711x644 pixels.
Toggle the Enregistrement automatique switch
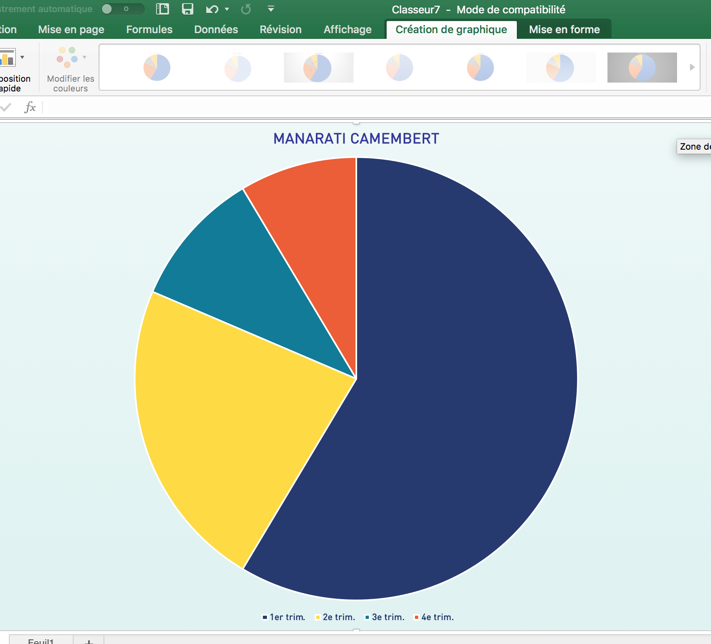pyautogui.click(x=123, y=9)
